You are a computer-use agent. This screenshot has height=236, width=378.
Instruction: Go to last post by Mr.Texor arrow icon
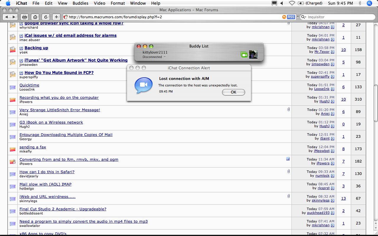point(333,52)
